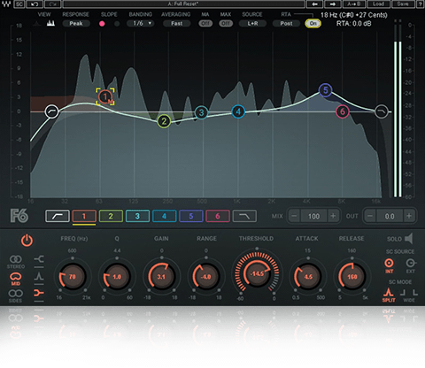Increase Mix value with plus button
This screenshot has height=368, width=425.
[x=333, y=216]
